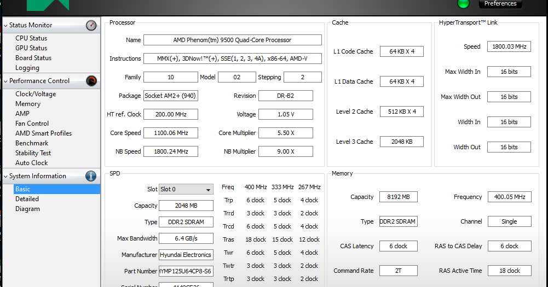548x287 pixels.
Task: Select Basic system information
Action: [x=57, y=189]
